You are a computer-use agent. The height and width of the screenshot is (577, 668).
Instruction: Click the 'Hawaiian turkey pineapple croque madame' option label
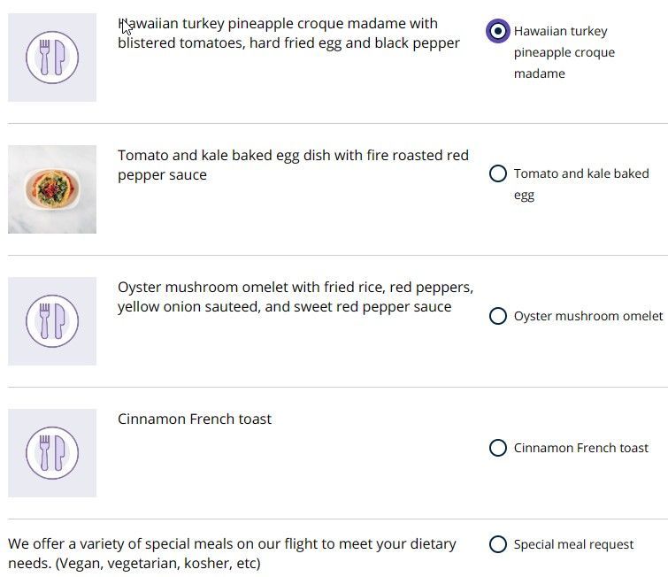tap(564, 52)
